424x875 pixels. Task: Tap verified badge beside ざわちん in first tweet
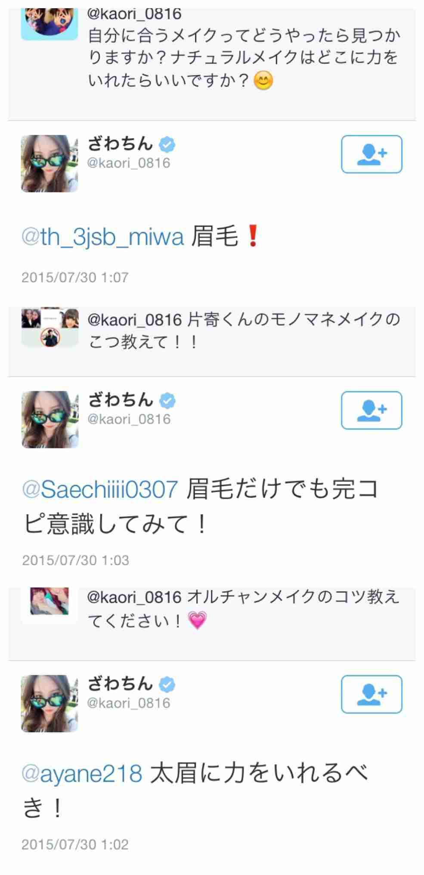[x=167, y=144]
